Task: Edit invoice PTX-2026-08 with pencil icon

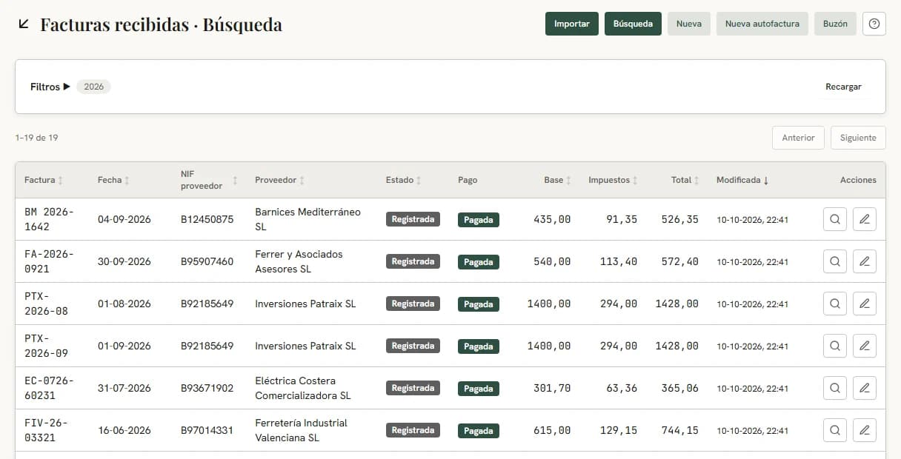Action: pyautogui.click(x=865, y=304)
